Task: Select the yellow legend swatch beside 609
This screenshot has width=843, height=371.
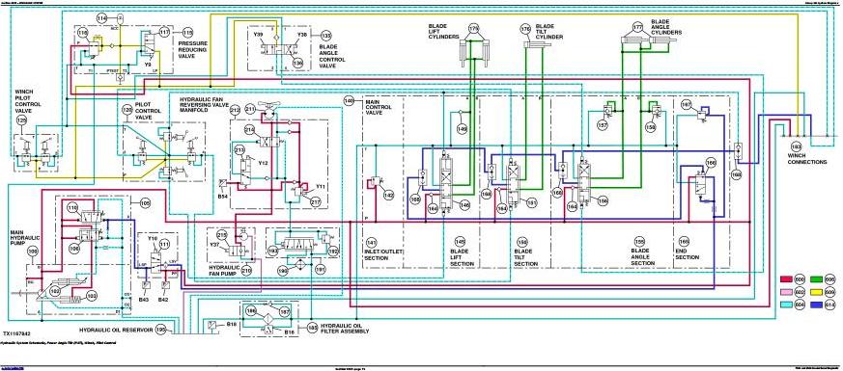Action: point(817,293)
